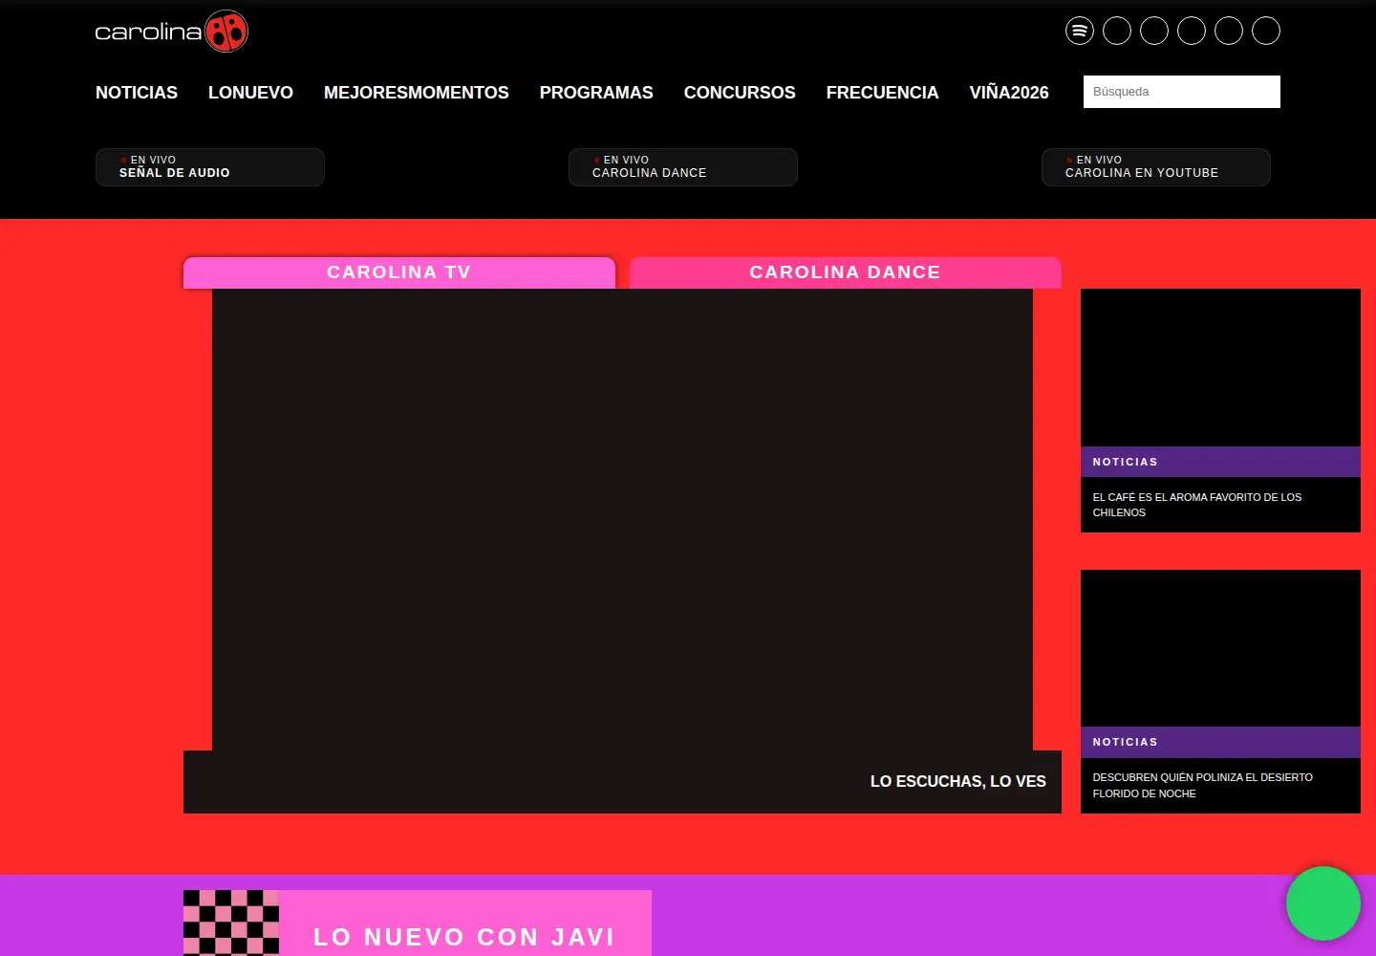The image size is (1376, 956).
Task: Open En Vivo Carolina en YouTube
Action: click(x=1156, y=167)
